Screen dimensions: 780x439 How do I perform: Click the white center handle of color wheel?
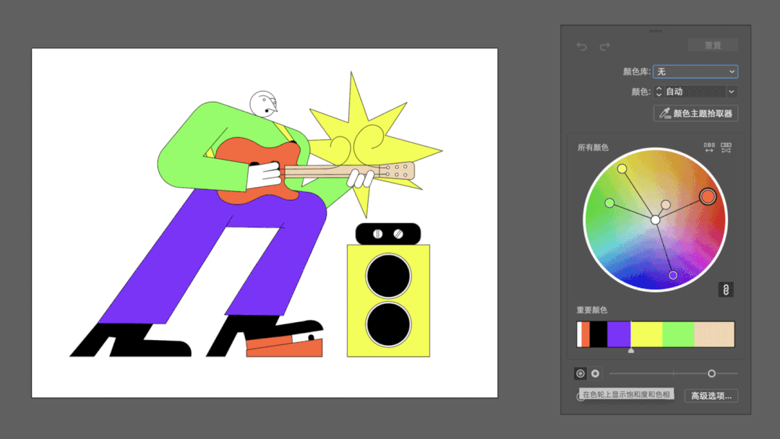[655, 219]
